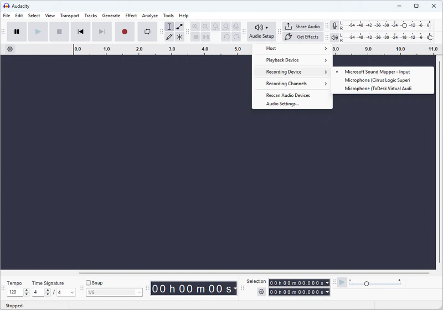
Task: Open the Generate menu
Action: [x=111, y=15]
